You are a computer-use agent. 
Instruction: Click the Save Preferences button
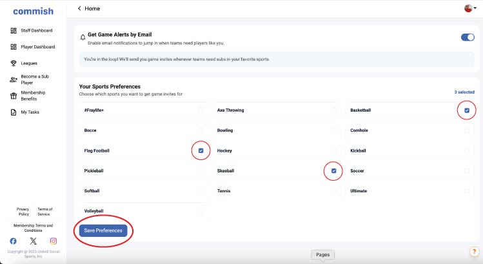coord(103,230)
